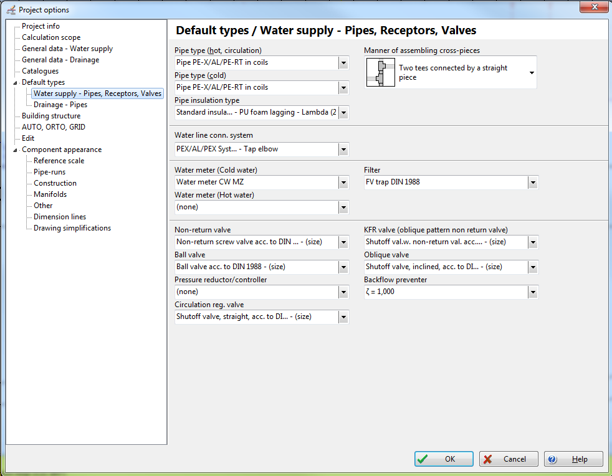This screenshot has width=612, height=476.
Task: Collapse the Component appearance tree node
Action: 16,150
